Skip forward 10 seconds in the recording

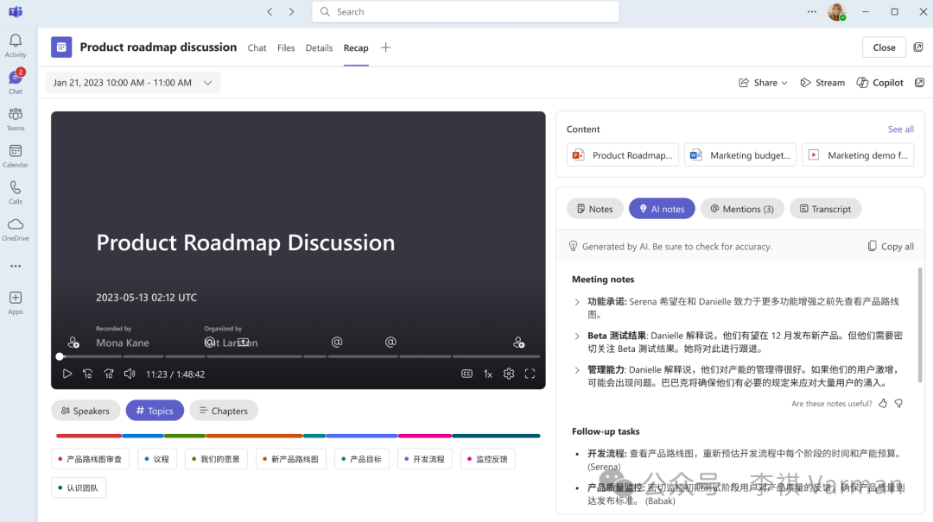[108, 374]
